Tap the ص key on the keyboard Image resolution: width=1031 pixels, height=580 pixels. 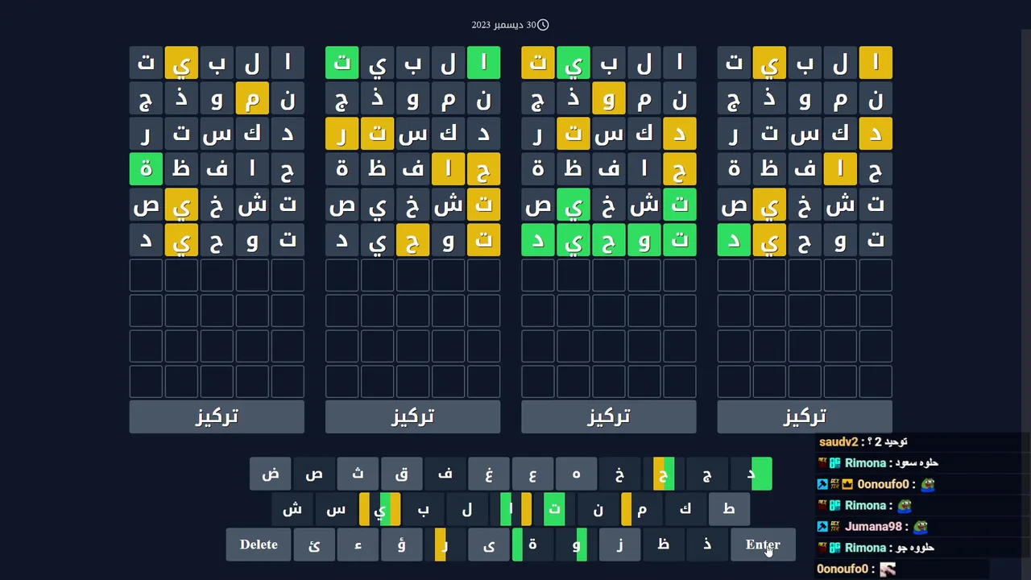pos(314,474)
